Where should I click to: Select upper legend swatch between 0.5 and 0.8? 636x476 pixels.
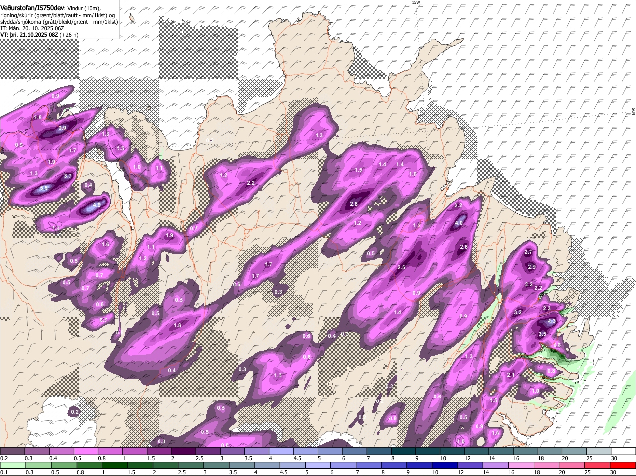(86, 451)
